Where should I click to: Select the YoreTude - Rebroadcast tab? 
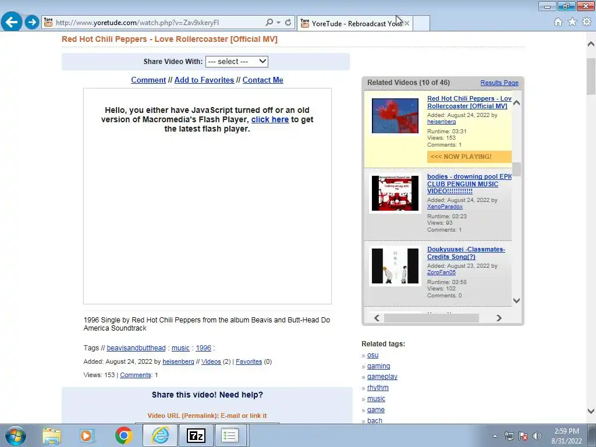355,23
